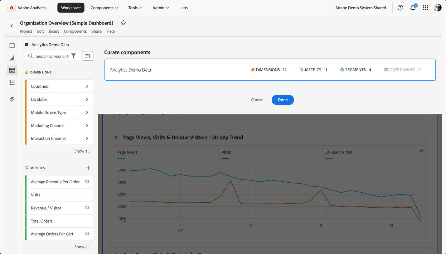Open the Tools dropdown menu
The width and height of the screenshot is (446, 254).
tap(135, 8)
